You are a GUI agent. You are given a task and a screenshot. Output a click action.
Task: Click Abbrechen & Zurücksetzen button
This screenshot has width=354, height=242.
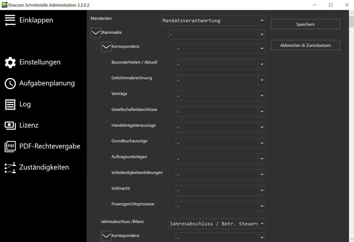pos(305,45)
